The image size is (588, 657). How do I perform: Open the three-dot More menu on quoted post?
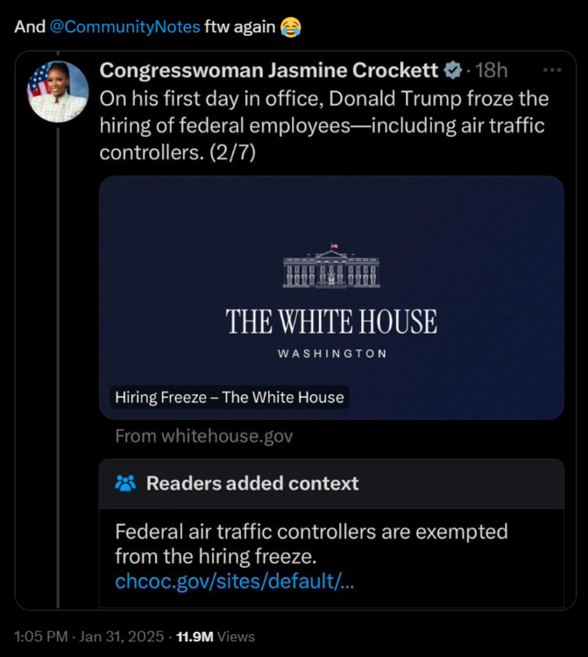552,70
